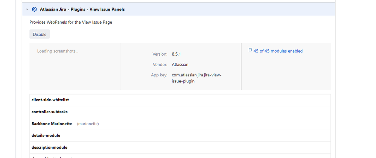Collapse the modules list via the minus icon
This screenshot has height=158, width=376.
(250, 50)
